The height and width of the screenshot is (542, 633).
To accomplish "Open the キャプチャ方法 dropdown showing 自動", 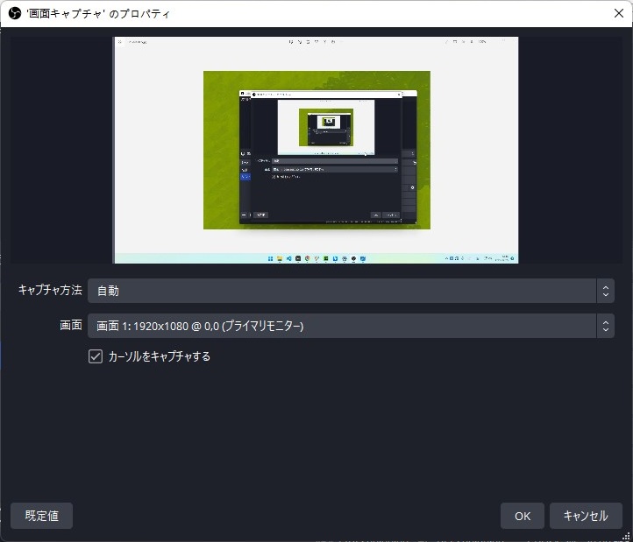I will click(351, 291).
